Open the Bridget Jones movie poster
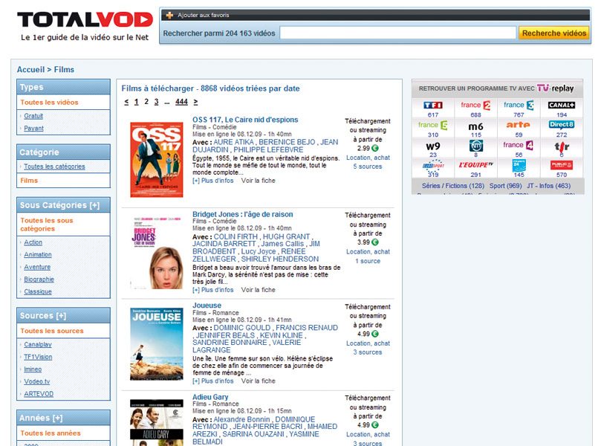 157,253
